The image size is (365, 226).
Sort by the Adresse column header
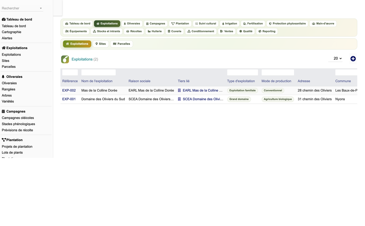click(x=304, y=81)
